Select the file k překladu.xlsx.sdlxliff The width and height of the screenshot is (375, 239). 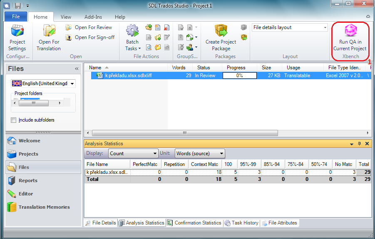[x=231, y=76]
